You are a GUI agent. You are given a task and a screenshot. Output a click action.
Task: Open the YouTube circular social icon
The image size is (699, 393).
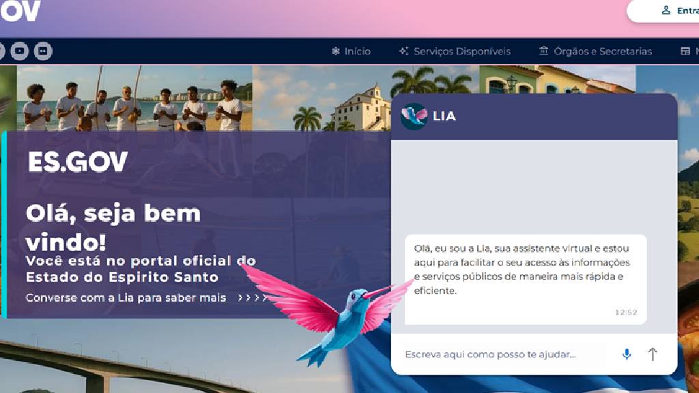pos(20,50)
